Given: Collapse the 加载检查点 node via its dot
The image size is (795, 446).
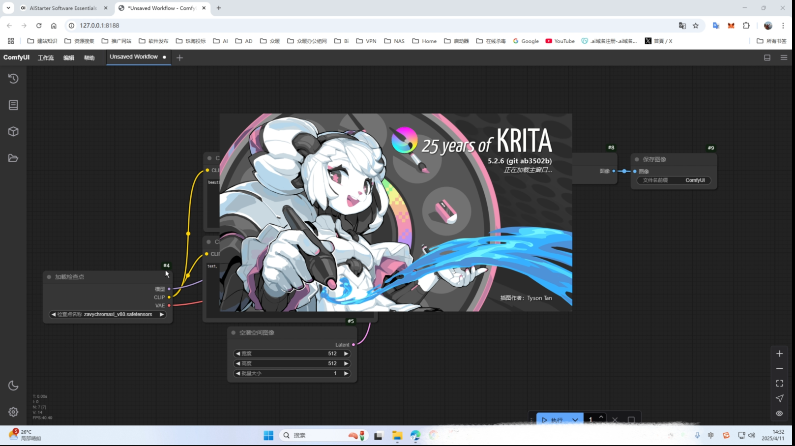Looking at the screenshot, I should [x=49, y=277].
